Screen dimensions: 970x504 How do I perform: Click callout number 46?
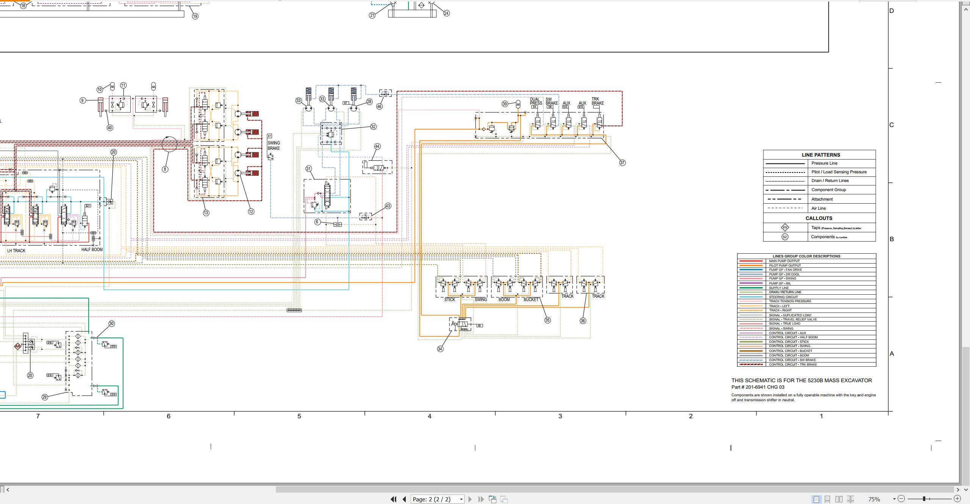click(x=379, y=107)
